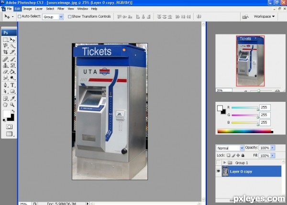
Task: Open status bar info arrow
Action: tap(88, 204)
